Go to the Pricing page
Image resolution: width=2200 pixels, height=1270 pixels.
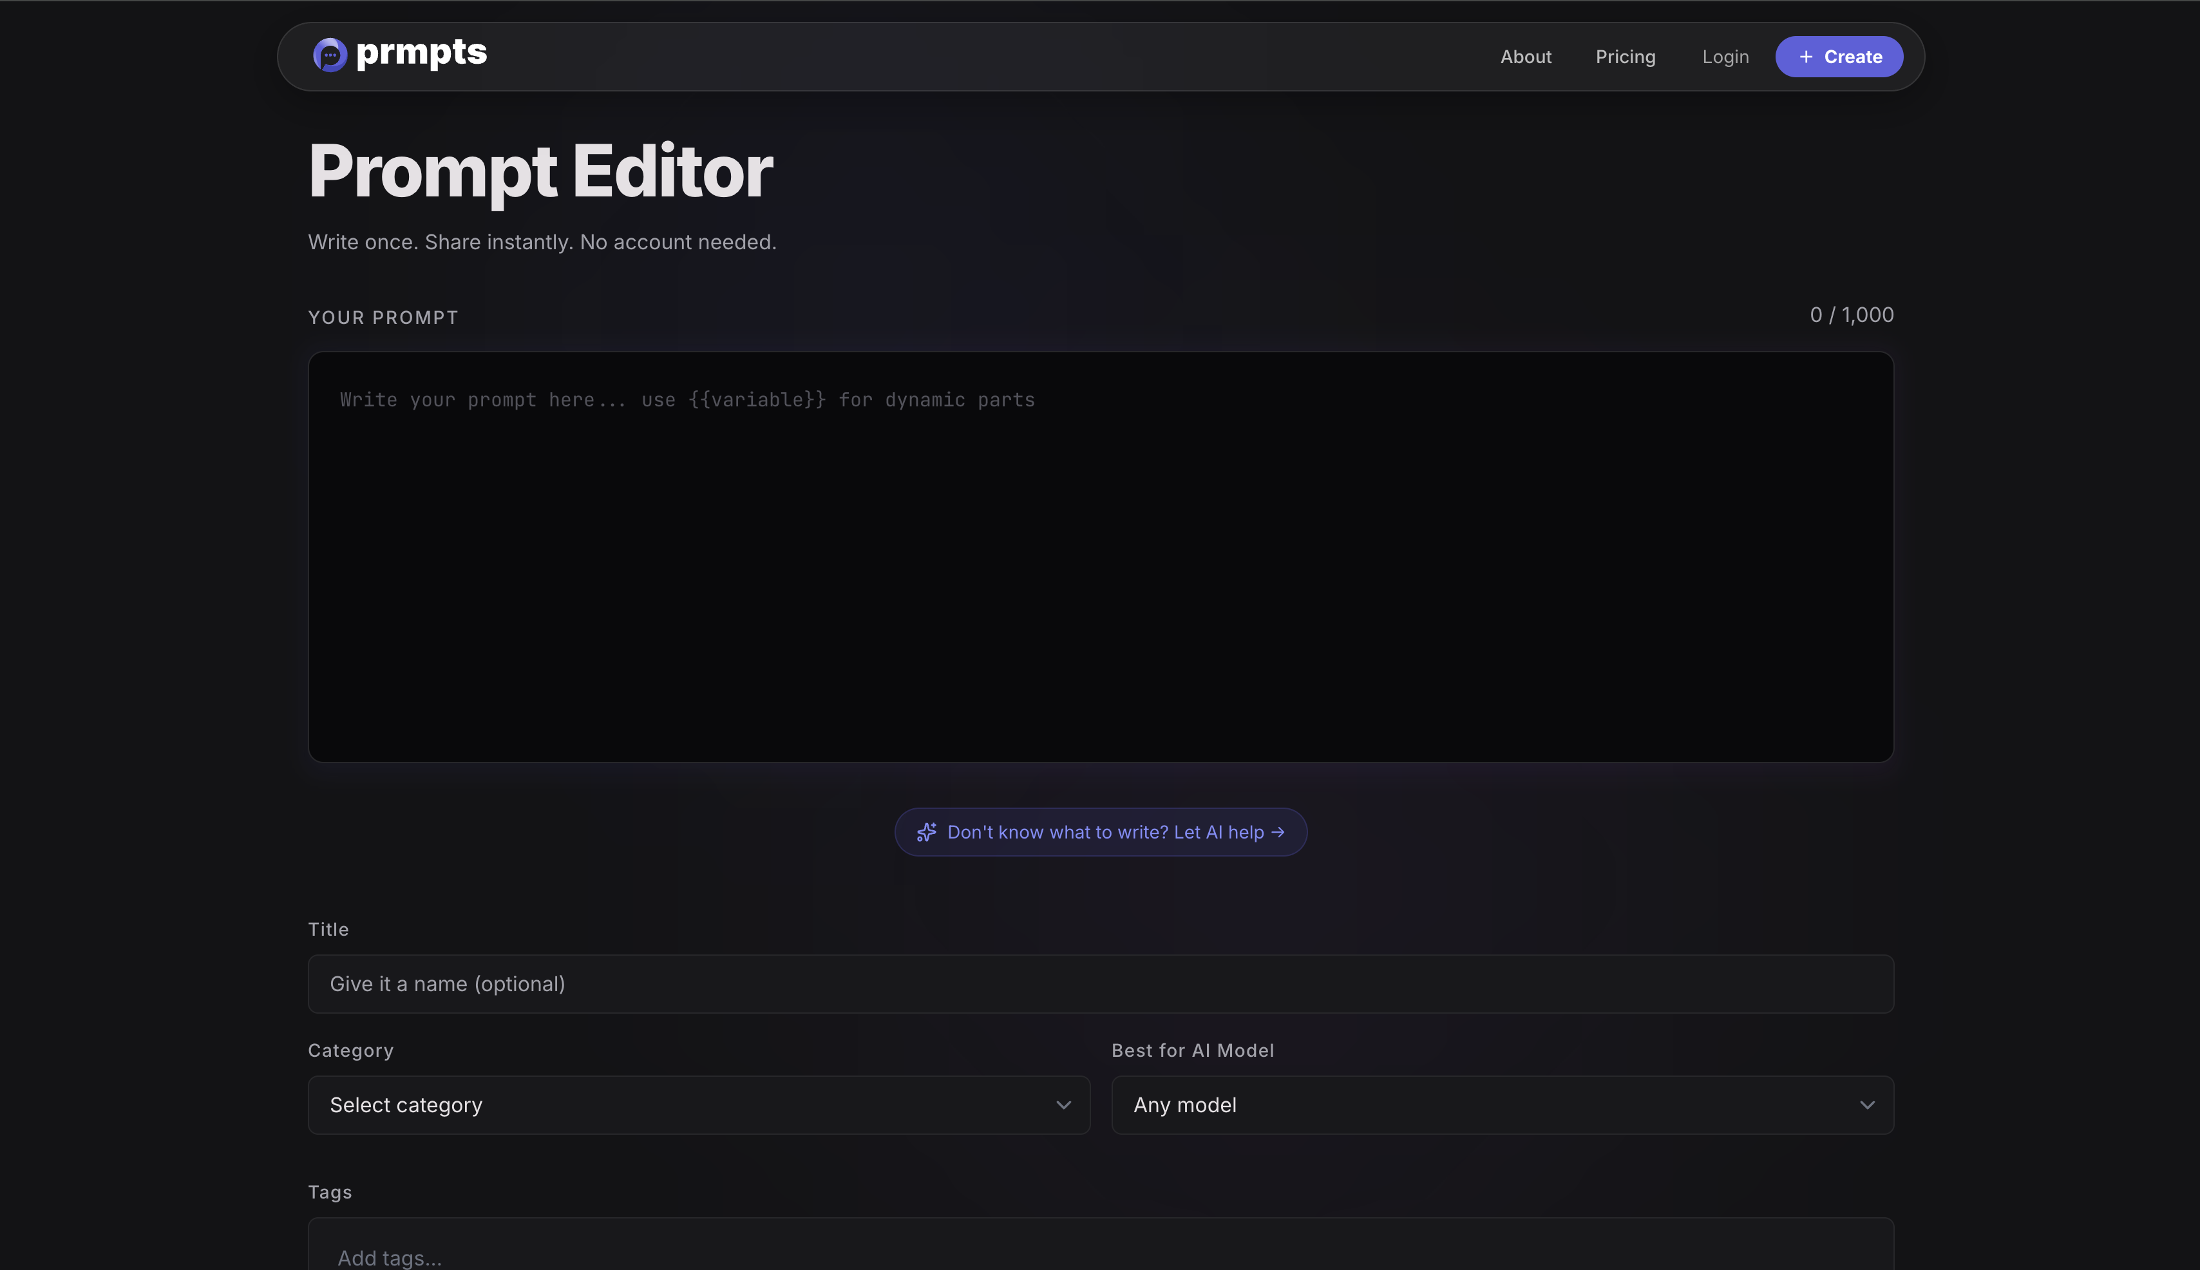pyautogui.click(x=1626, y=57)
